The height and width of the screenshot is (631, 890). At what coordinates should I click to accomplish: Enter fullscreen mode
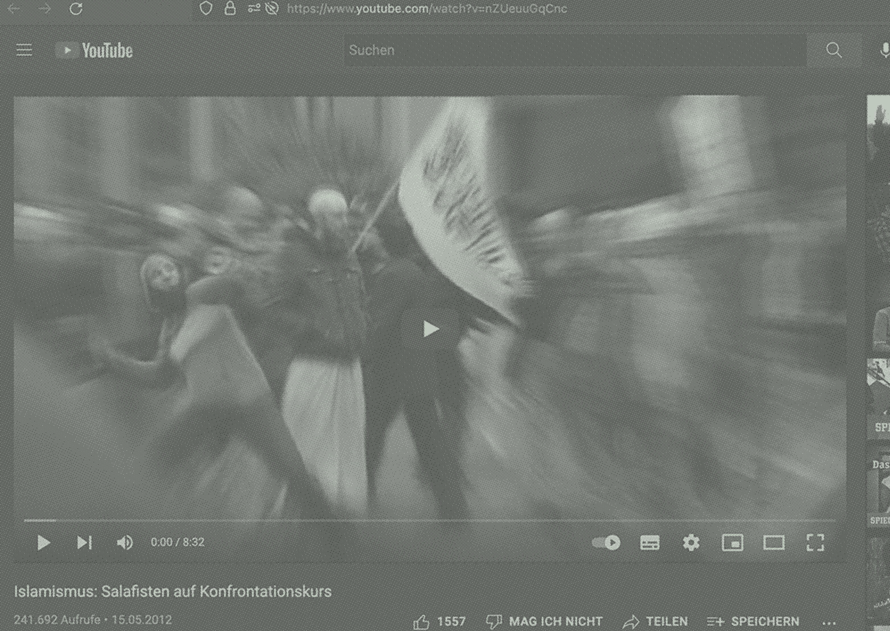[x=815, y=543]
